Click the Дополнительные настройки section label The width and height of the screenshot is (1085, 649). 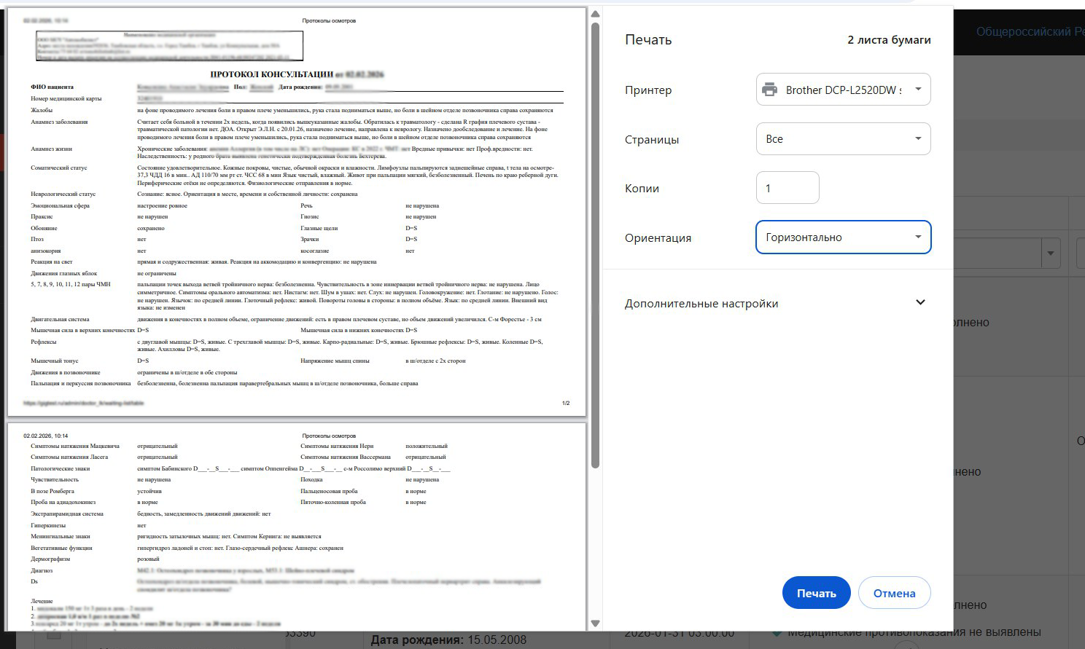pos(701,304)
